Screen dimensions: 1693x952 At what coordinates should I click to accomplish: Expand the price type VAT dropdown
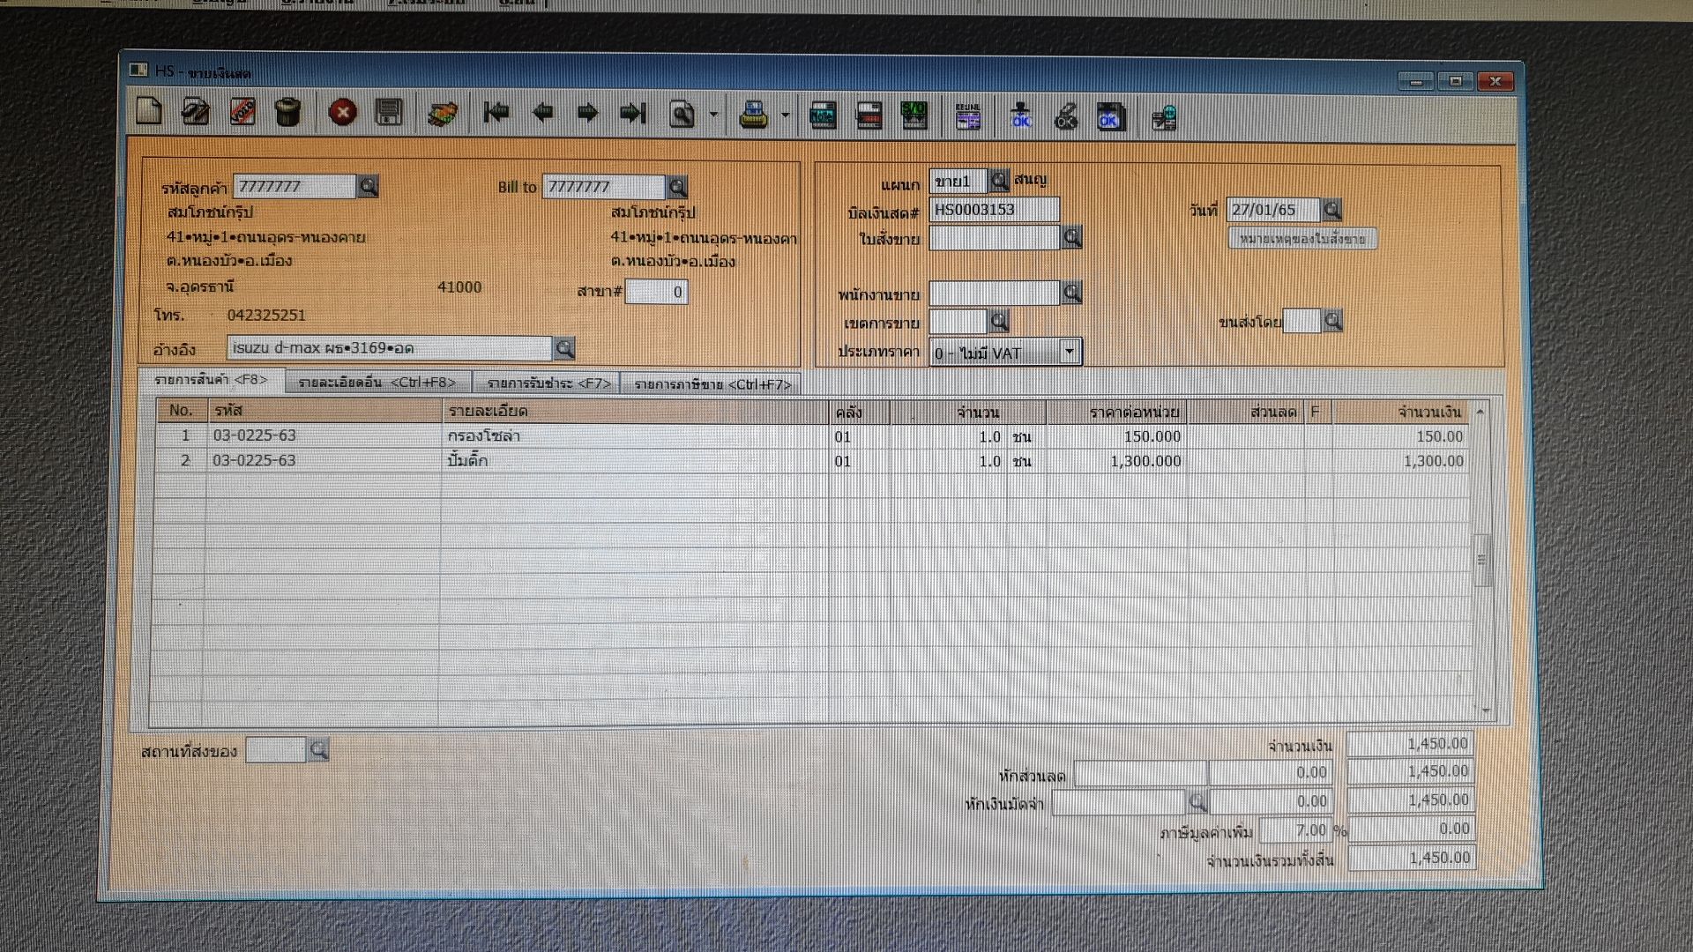tap(1069, 352)
